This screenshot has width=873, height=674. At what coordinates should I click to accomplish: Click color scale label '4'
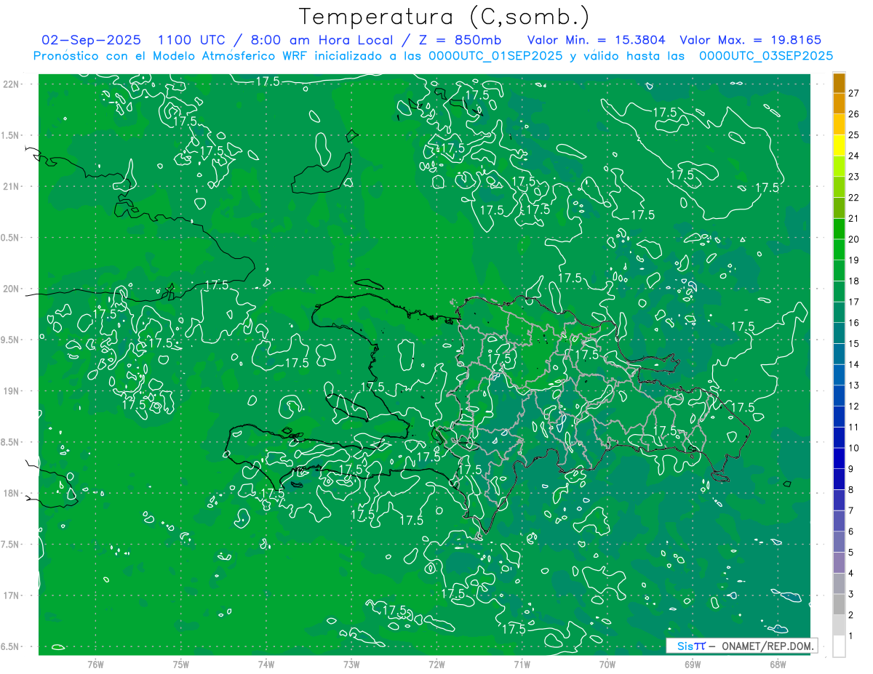851,573
